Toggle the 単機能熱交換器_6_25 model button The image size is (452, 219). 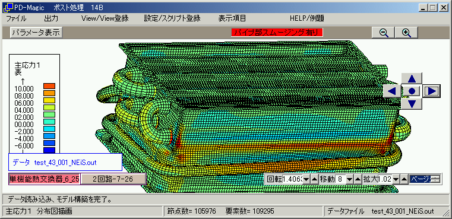pyautogui.click(x=44, y=179)
